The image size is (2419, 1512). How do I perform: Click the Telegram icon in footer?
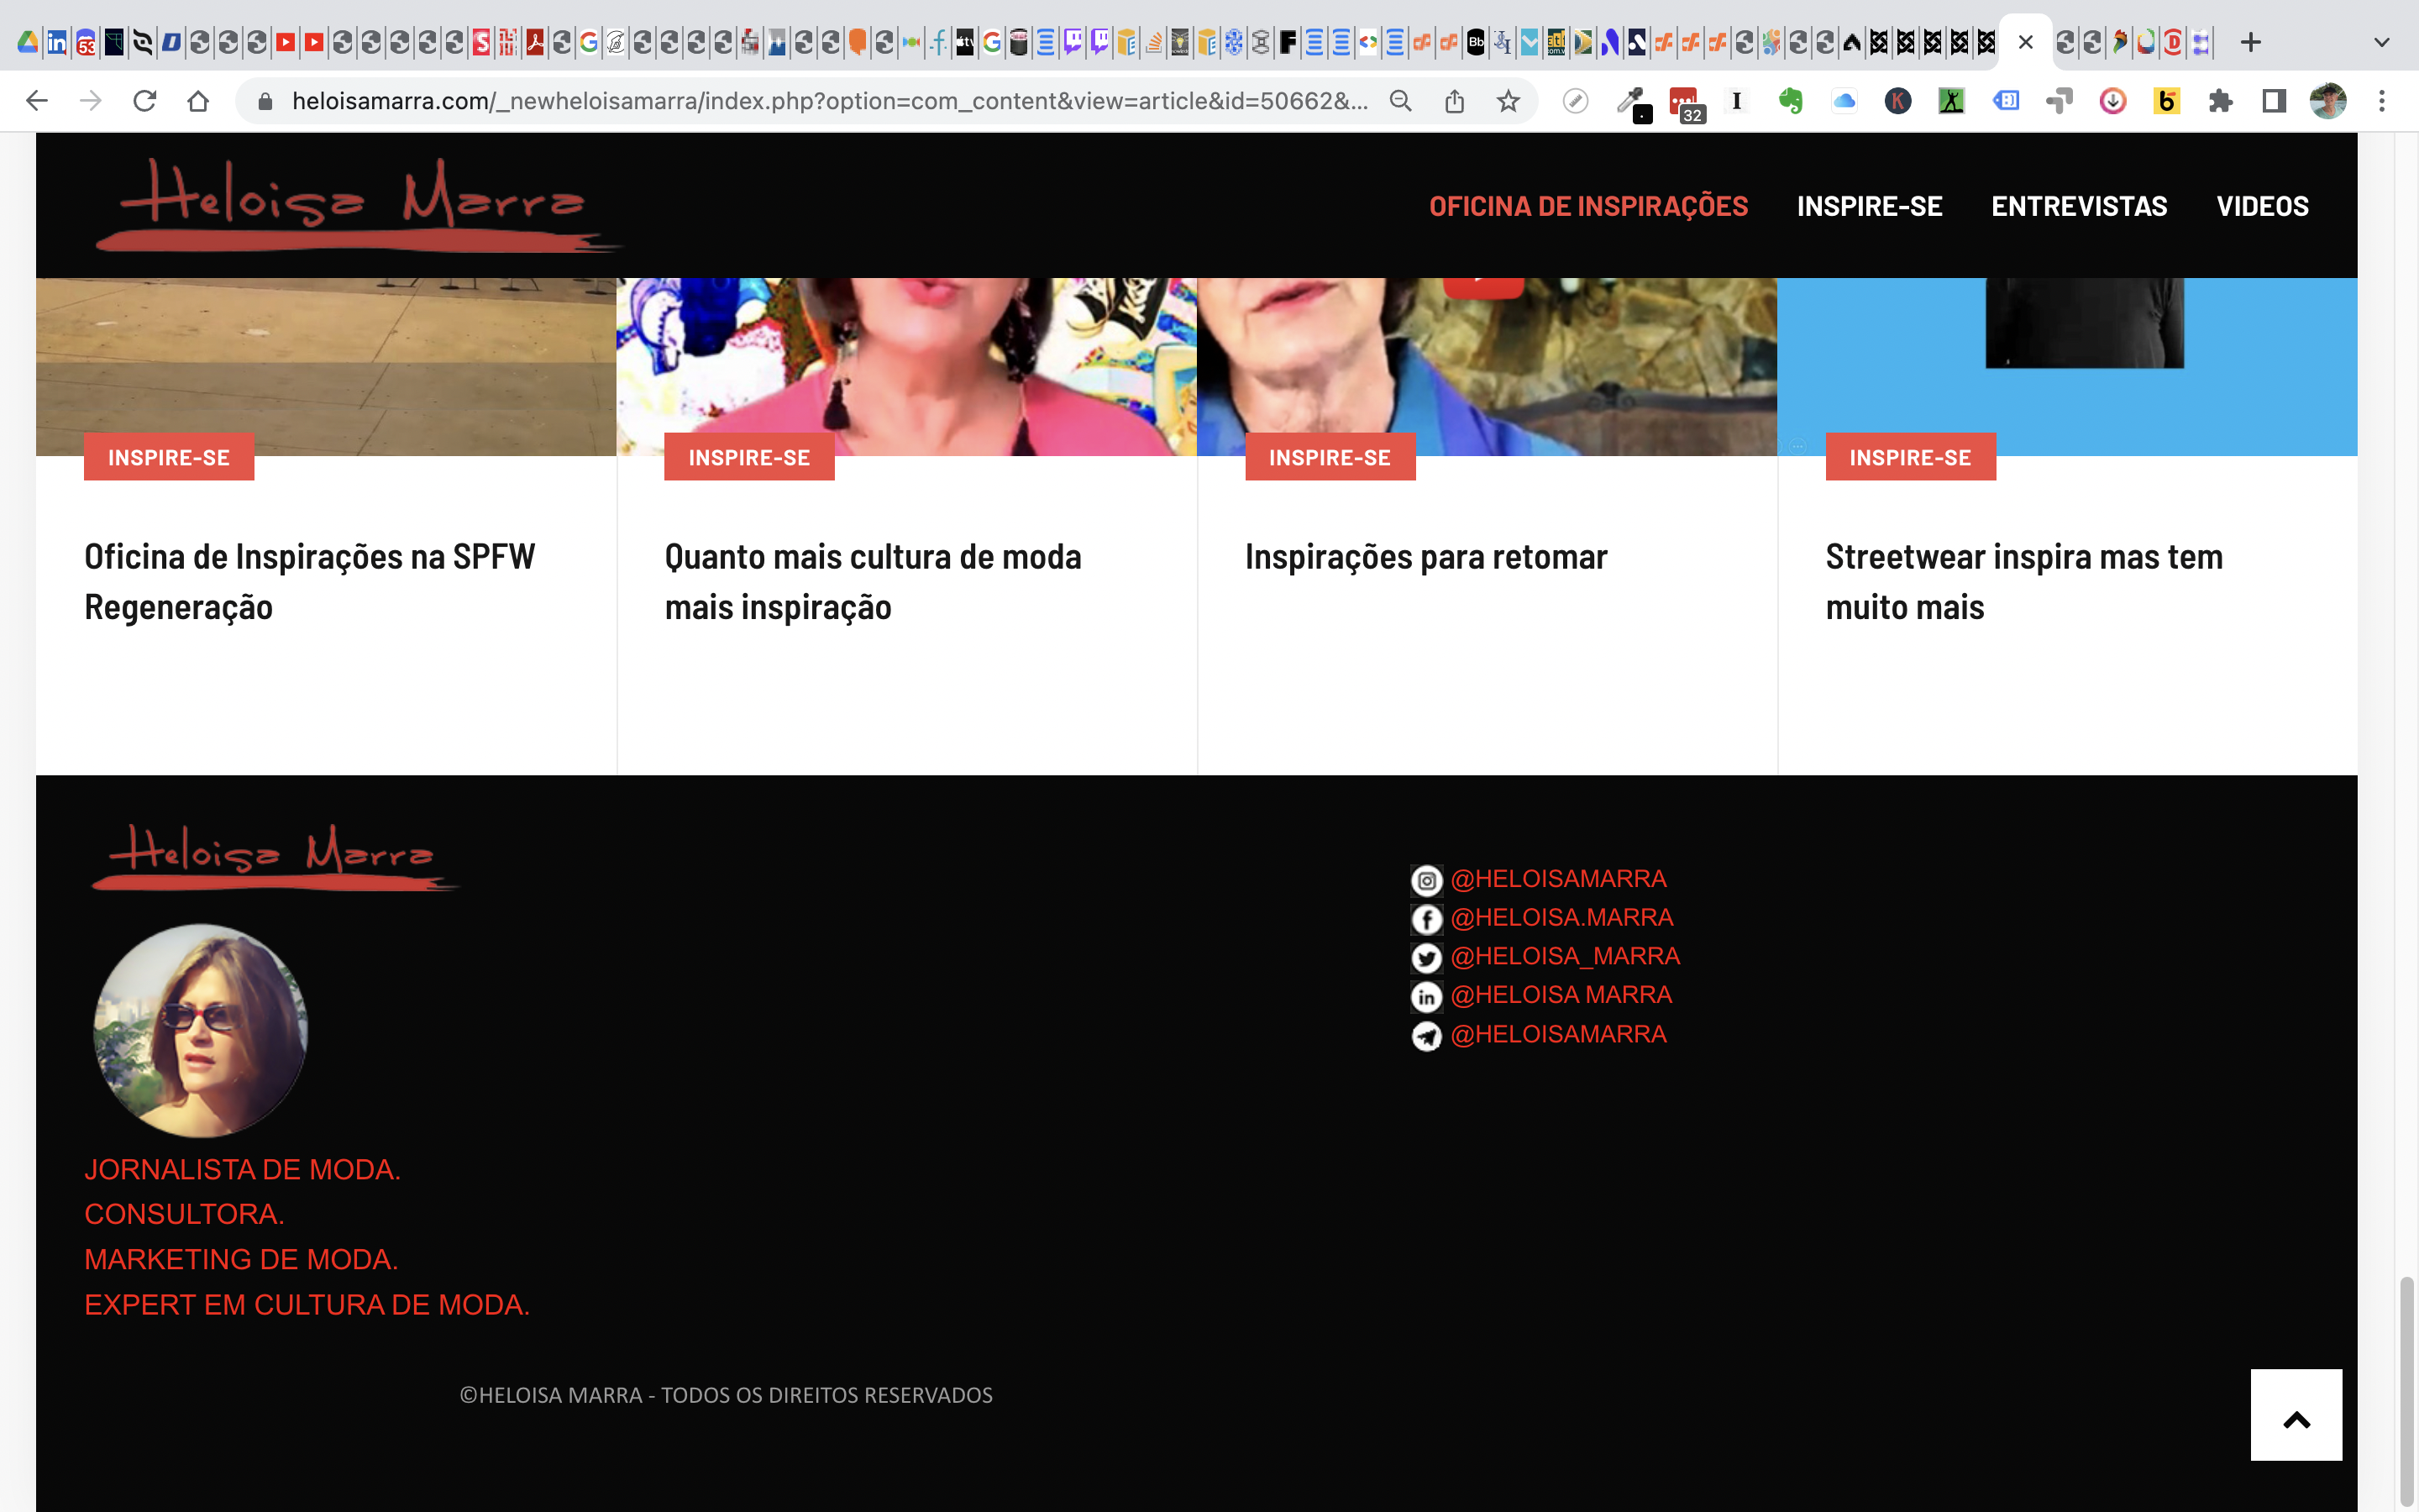click(1425, 1035)
